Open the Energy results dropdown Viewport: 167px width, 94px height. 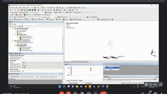42,19
